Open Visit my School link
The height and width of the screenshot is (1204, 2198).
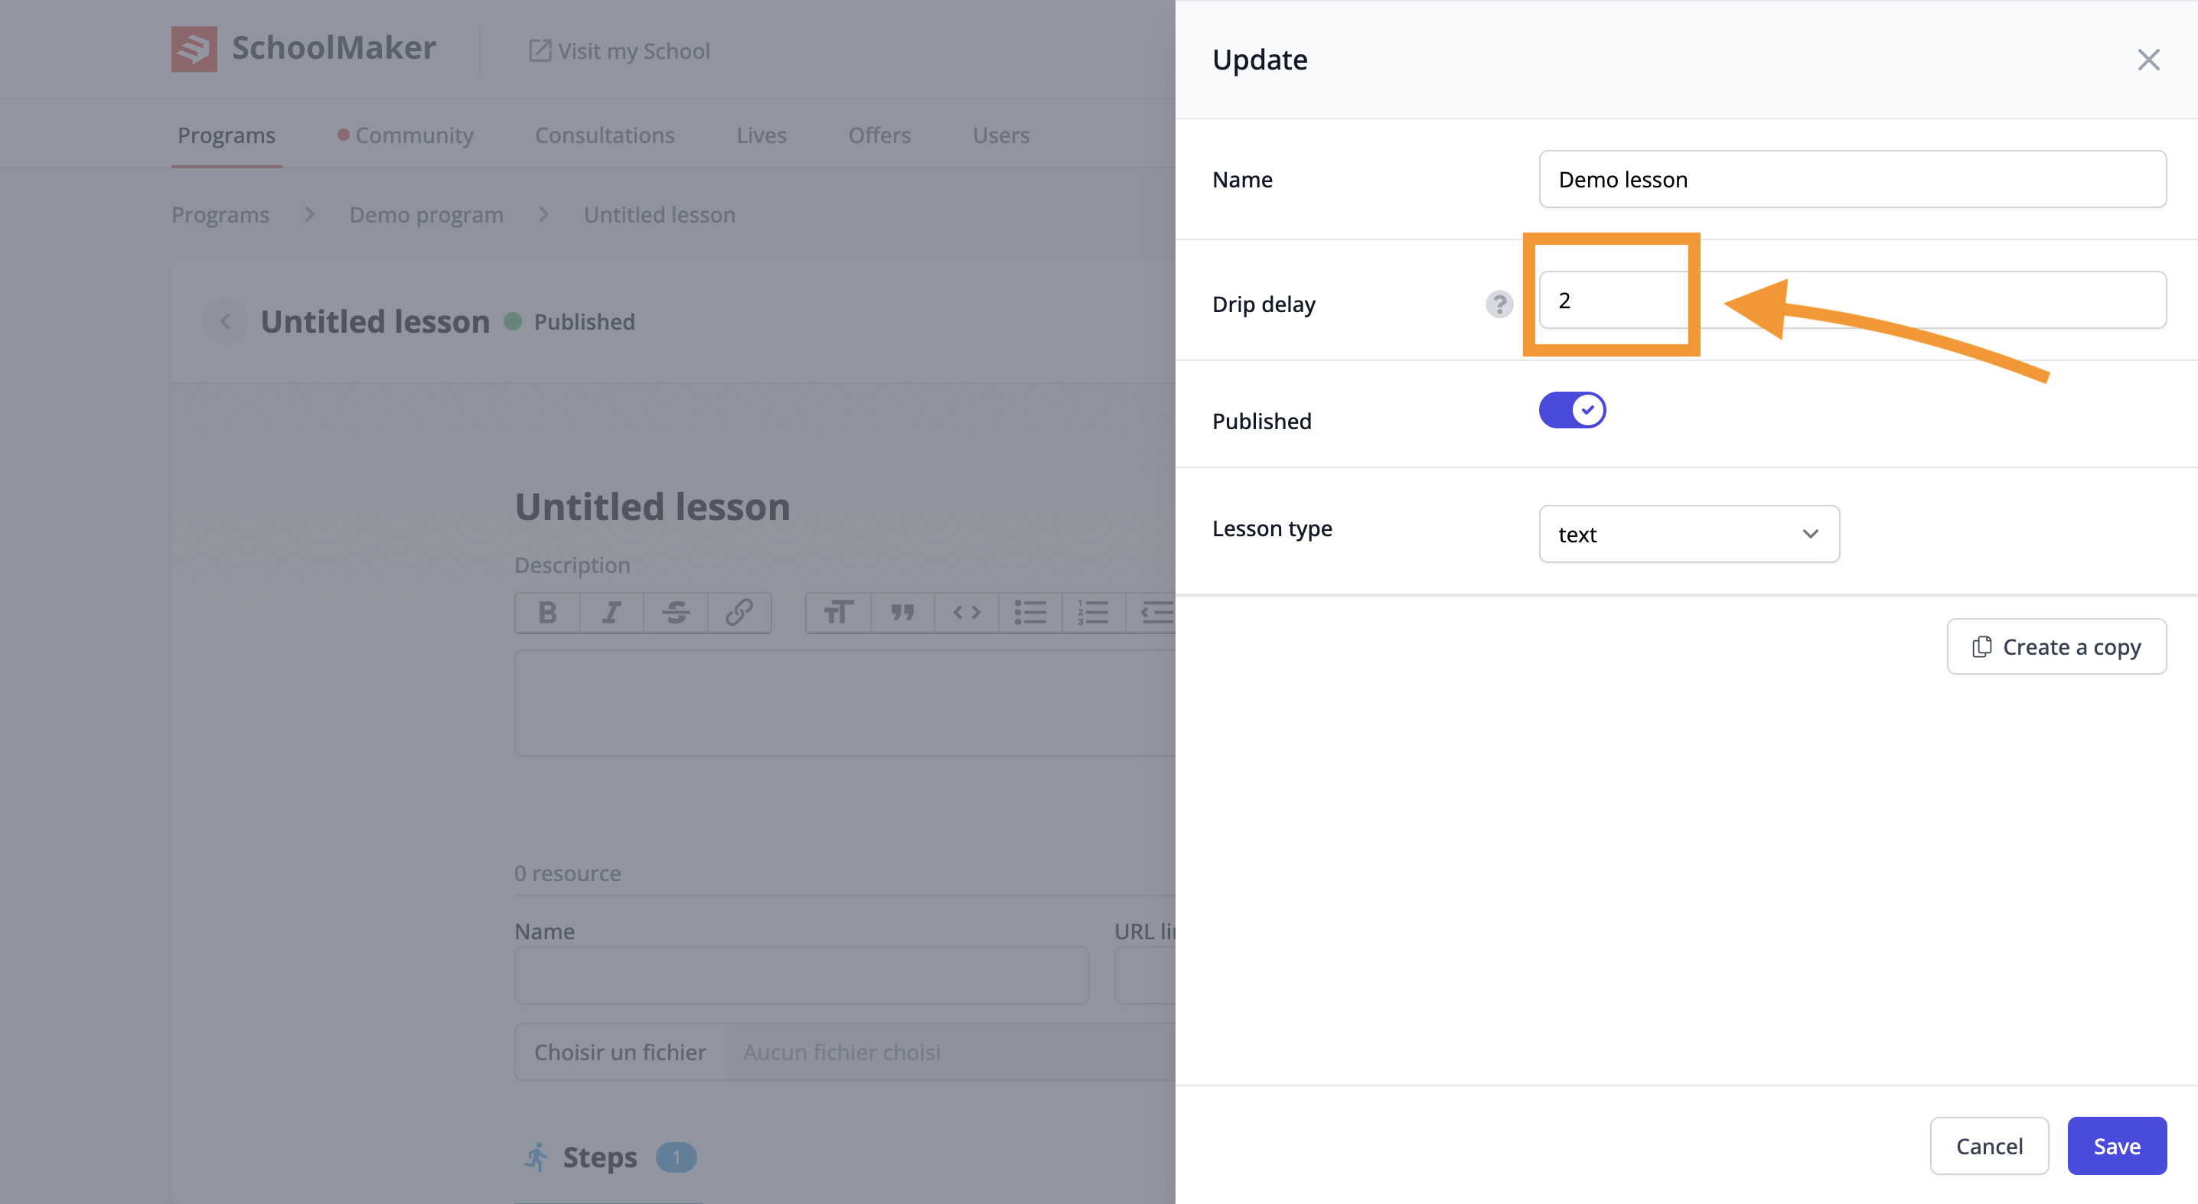click(x=618, y=51)
